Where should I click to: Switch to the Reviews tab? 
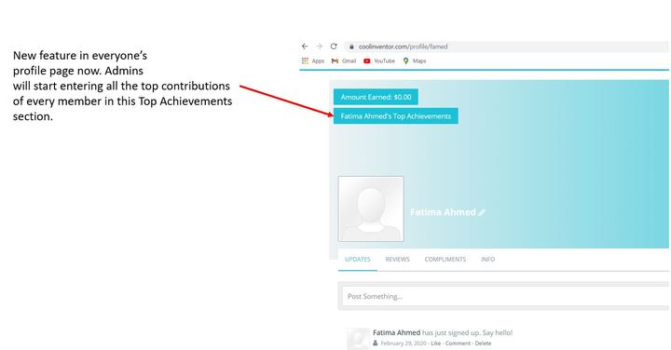coord(398,259)
